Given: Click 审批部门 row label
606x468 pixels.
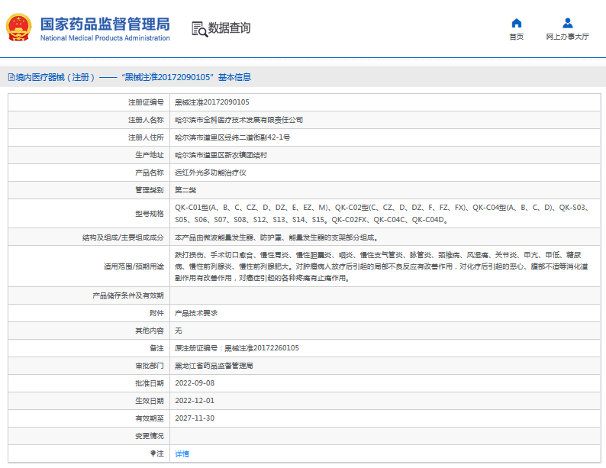Looking at the screenshot, I should (x=150, y=366).
